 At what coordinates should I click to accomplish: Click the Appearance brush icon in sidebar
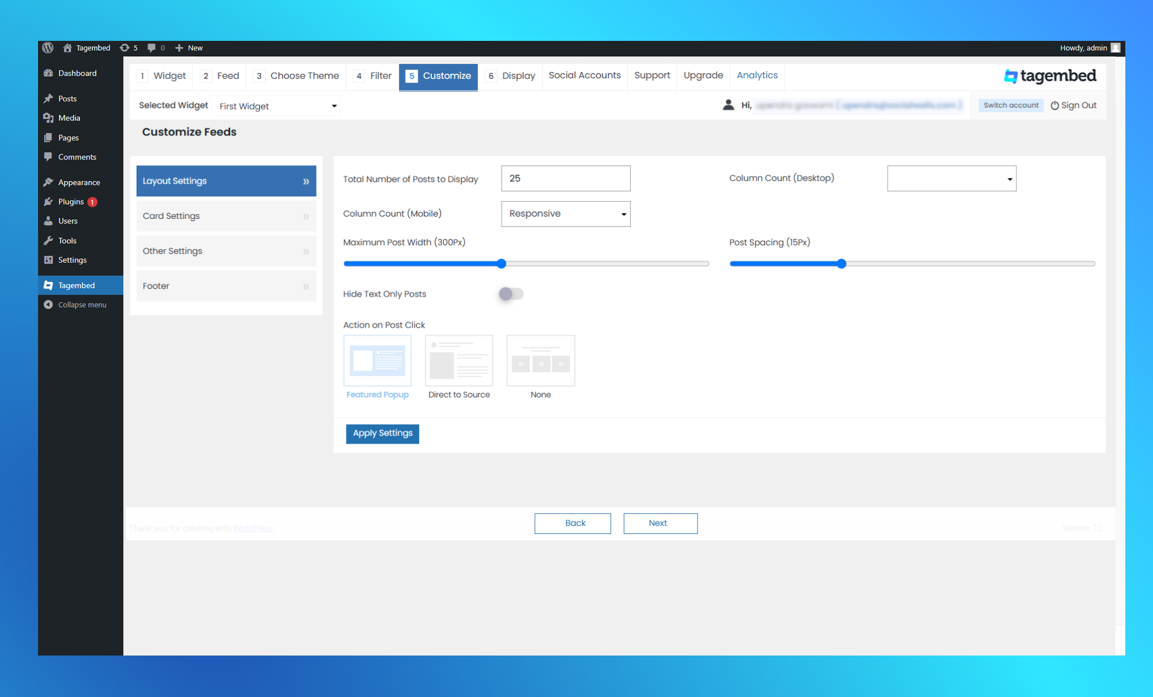[x=48, y=182]
